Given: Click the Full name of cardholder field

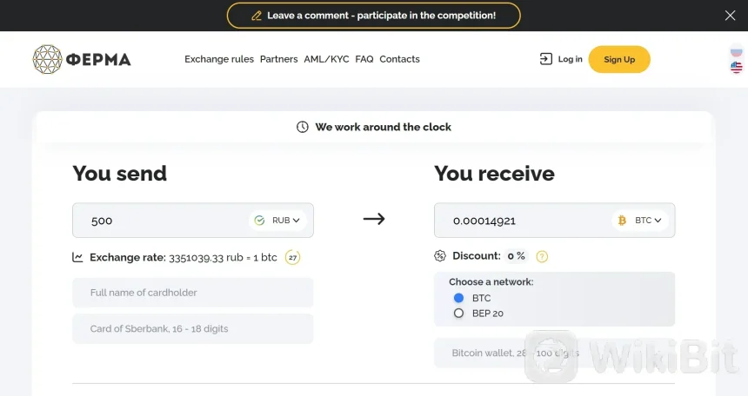Looking at the screenshot, I should pyautogui.click(x=192, y=293).
